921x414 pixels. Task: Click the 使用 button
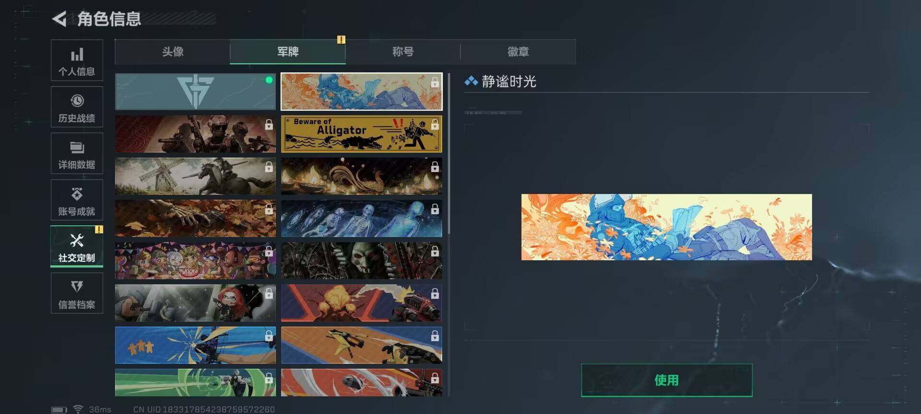667,380
